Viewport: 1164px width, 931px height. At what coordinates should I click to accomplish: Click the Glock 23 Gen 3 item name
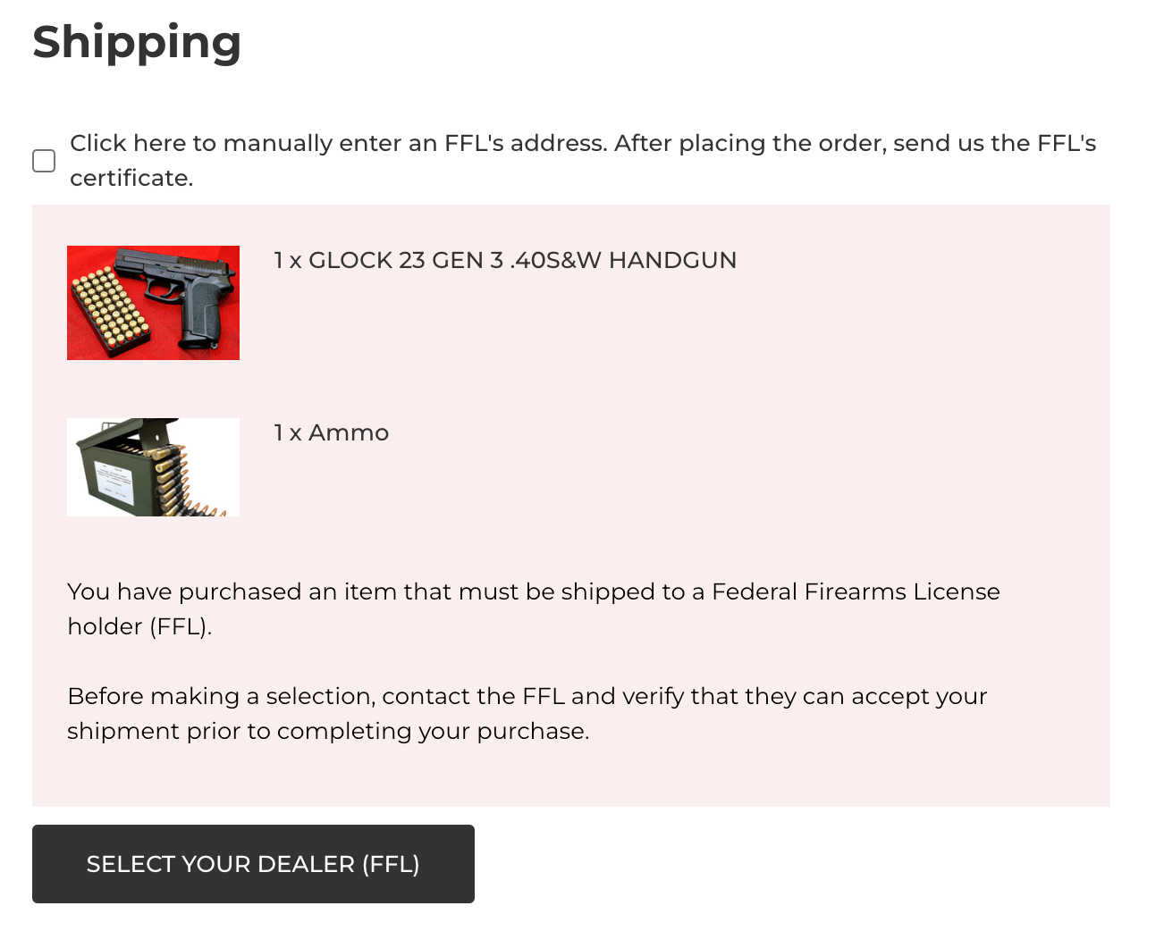505,260
